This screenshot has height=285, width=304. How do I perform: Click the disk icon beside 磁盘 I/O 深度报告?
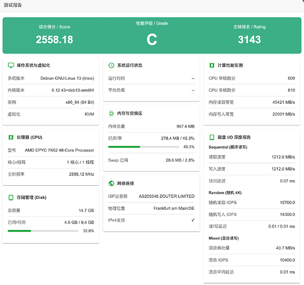(212, 137)
